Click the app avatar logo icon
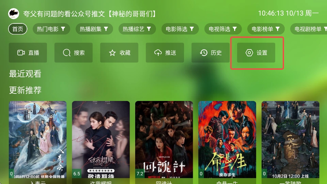Viewport: 327px width, 184px height. click(x=14, y=14)
